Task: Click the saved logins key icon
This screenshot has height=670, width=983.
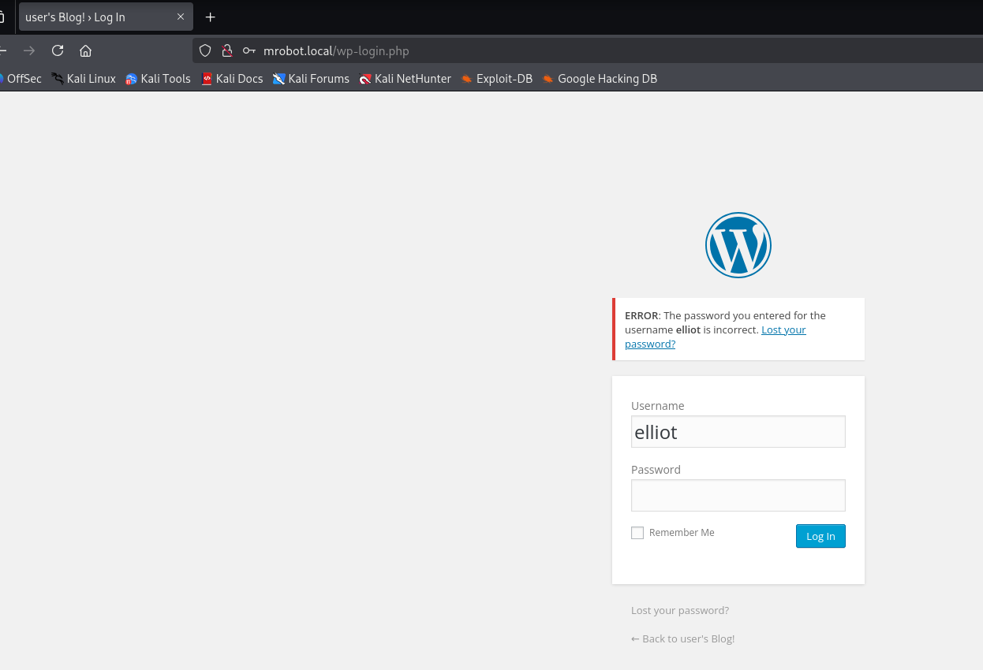Action: [249, 51]
